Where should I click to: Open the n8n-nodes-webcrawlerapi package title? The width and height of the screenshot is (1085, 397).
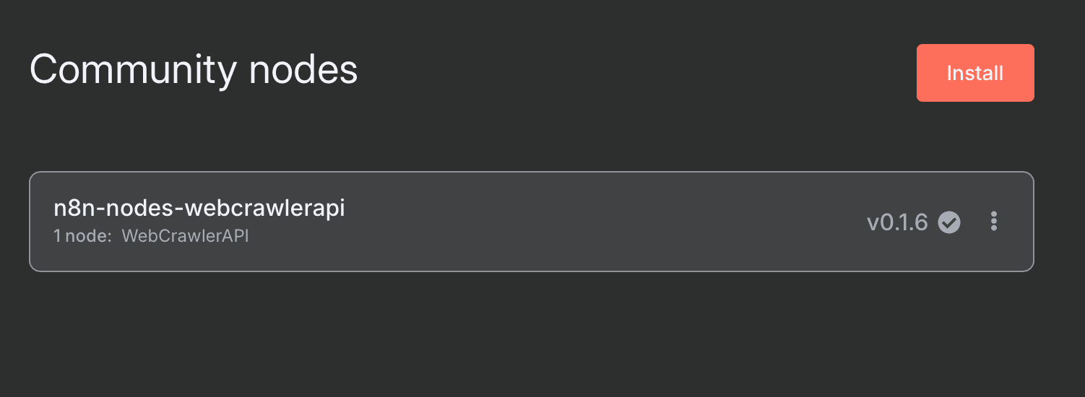point(199,208)
